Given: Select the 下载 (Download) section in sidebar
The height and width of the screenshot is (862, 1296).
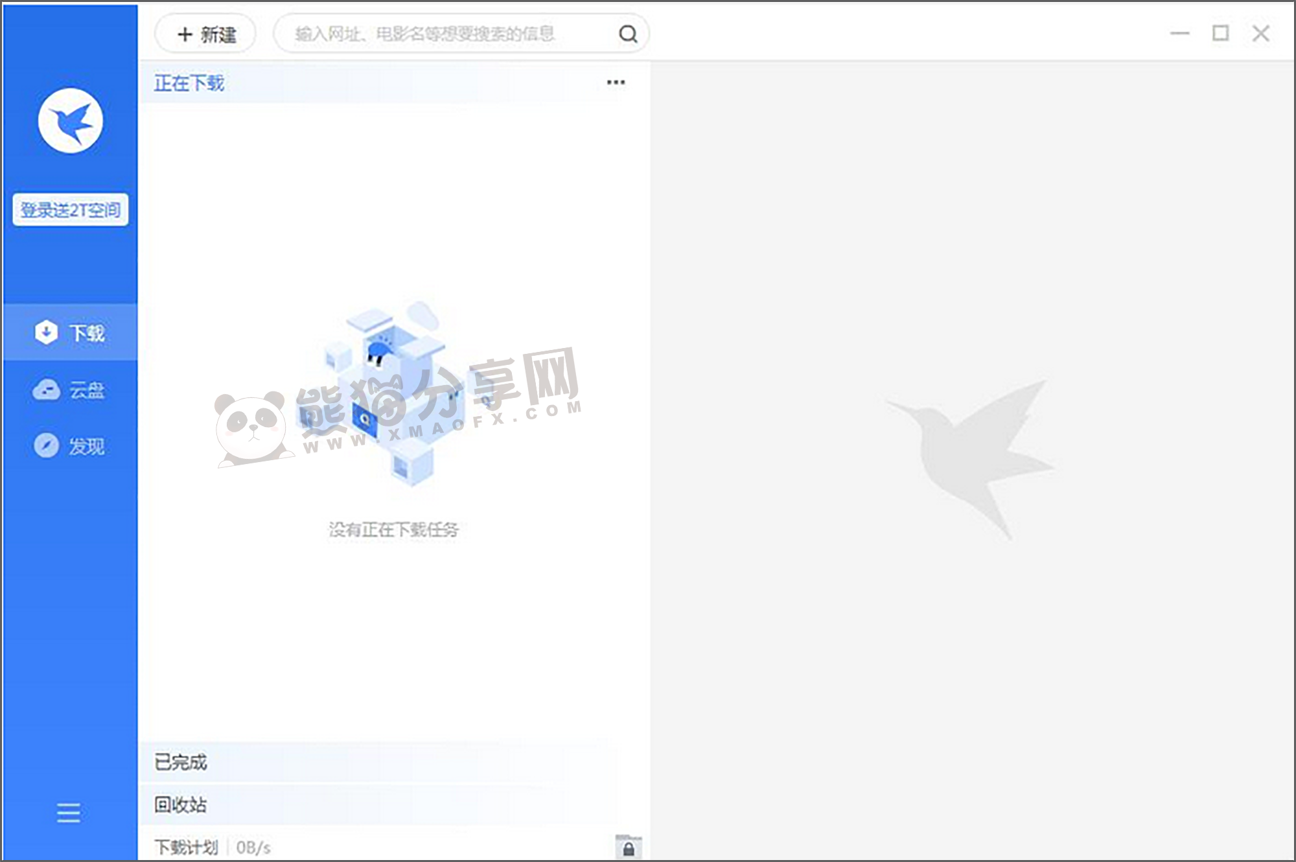Looking at the screenshot, I should 69,332.
